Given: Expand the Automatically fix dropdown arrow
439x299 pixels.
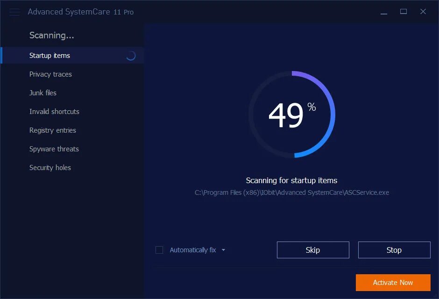Looking at the screenshot, I should click(223, 250).
